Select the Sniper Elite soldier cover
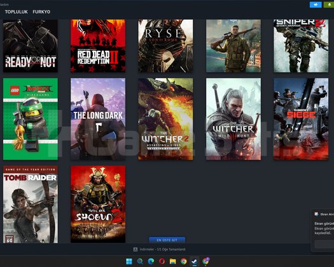The width and height of the screenshot is (334, 267). (233, 46)
